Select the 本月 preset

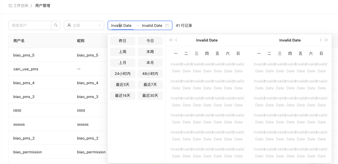(x=150, y=63)
